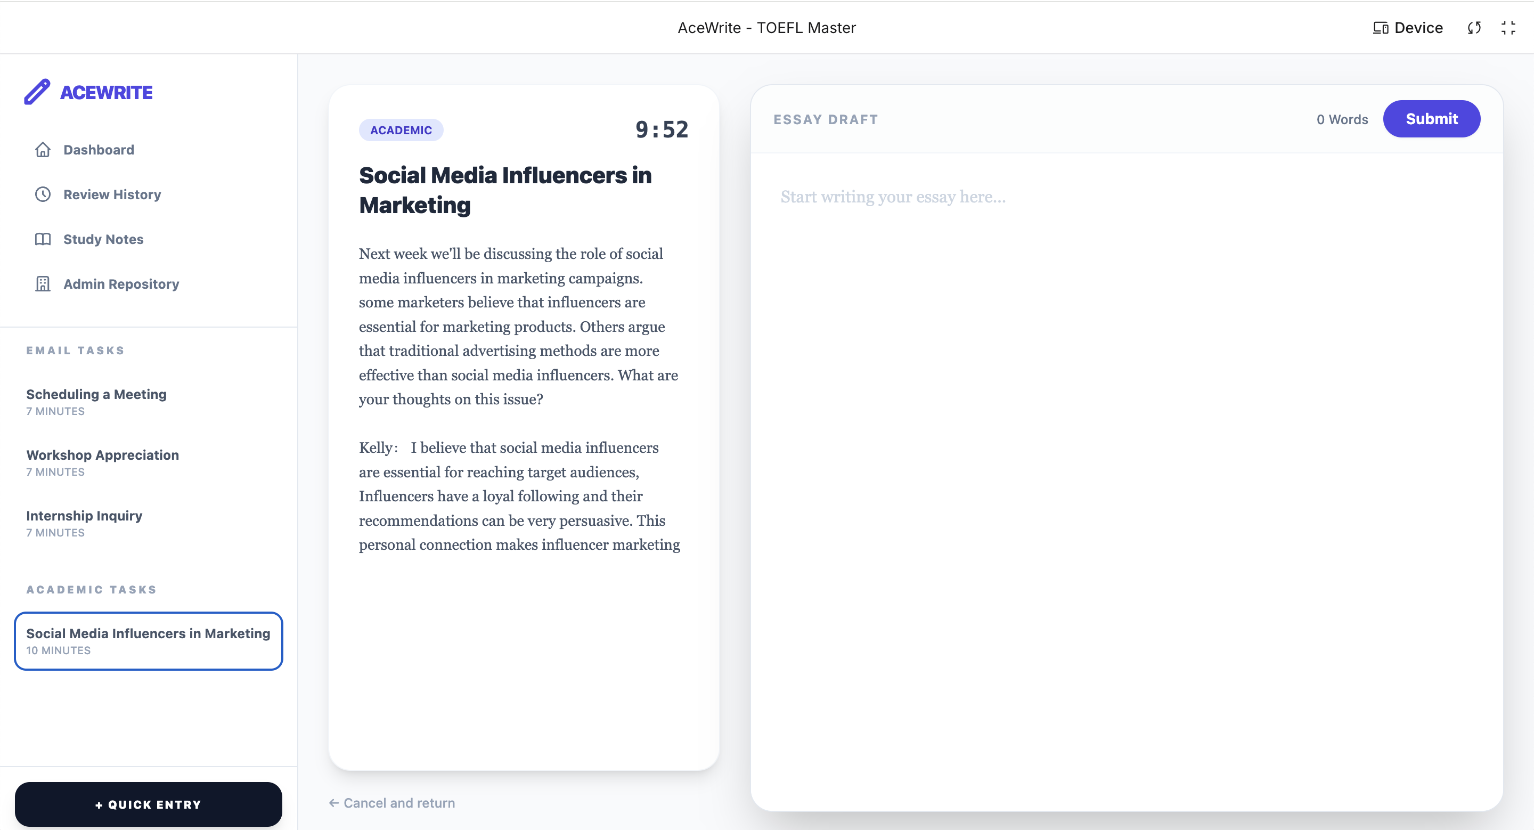Submit the essay draft
The image size is (1534, 830).
(x=1431, y=118)
